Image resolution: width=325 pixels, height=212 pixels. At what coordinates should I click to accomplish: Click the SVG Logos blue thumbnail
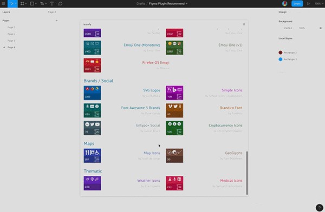pyautogui.click(x=92, y=93)
